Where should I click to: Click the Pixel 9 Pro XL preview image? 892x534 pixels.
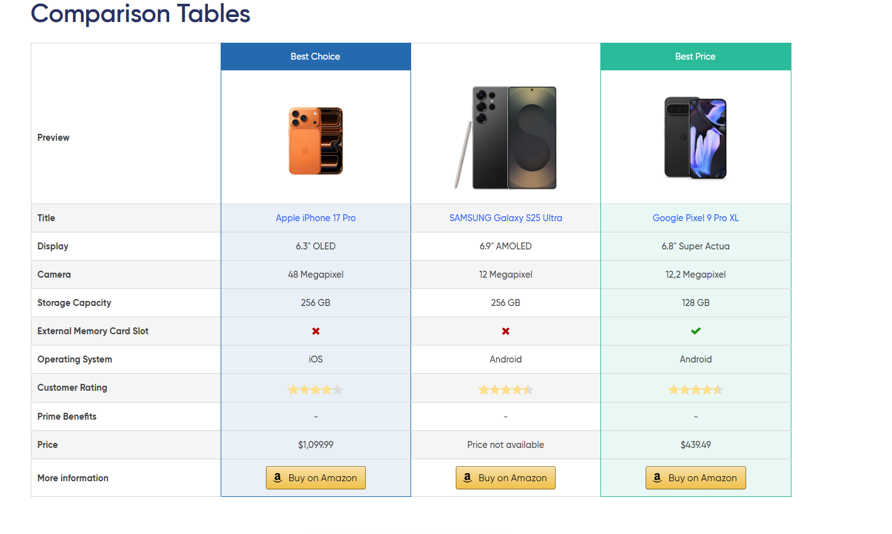695,138
